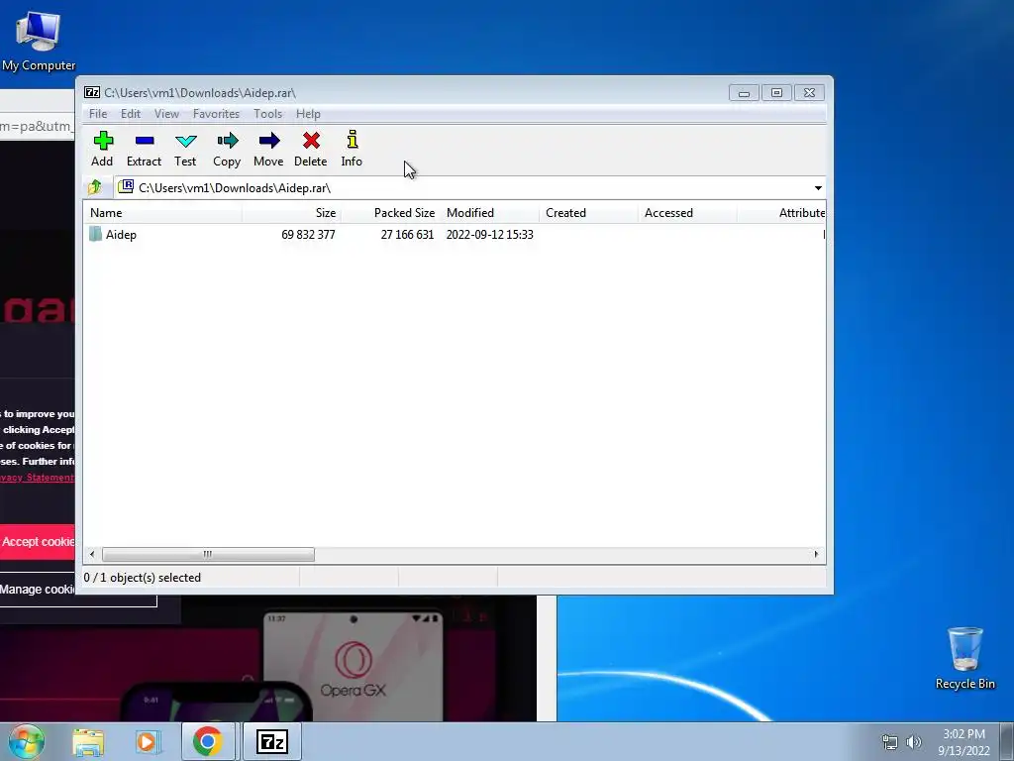The width and height of the screenshot is (1014, 761).
Task: Sort by Packed Size column header
Action: (x=390, y=213)
